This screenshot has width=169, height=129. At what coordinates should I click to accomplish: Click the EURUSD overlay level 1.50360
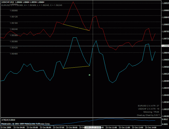coord(14,41)
